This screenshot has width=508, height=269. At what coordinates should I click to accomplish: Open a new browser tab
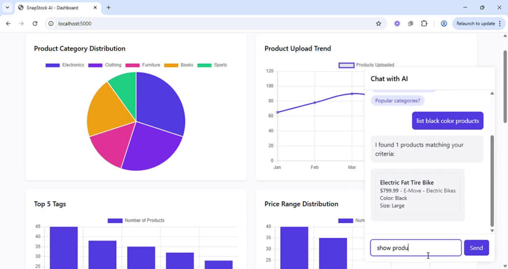click(x=109, y=8)
